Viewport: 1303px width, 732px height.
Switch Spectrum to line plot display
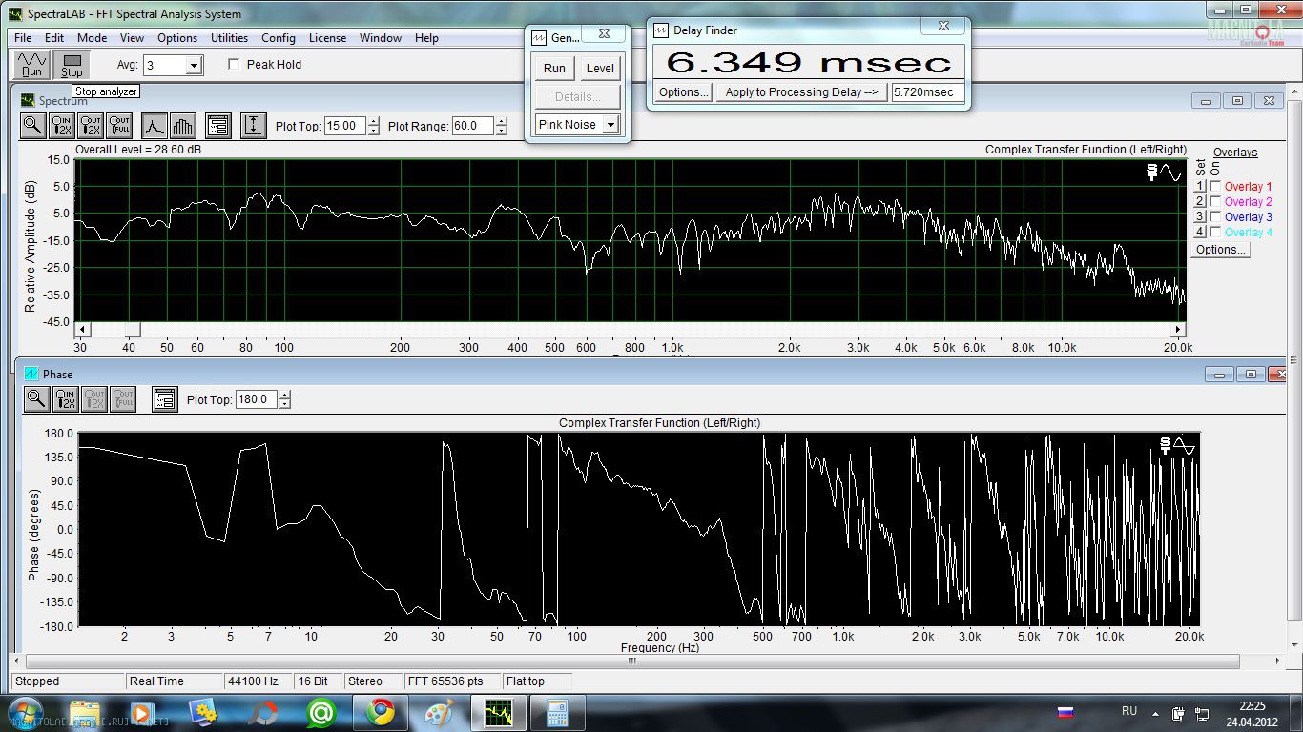tap(155, 125)
